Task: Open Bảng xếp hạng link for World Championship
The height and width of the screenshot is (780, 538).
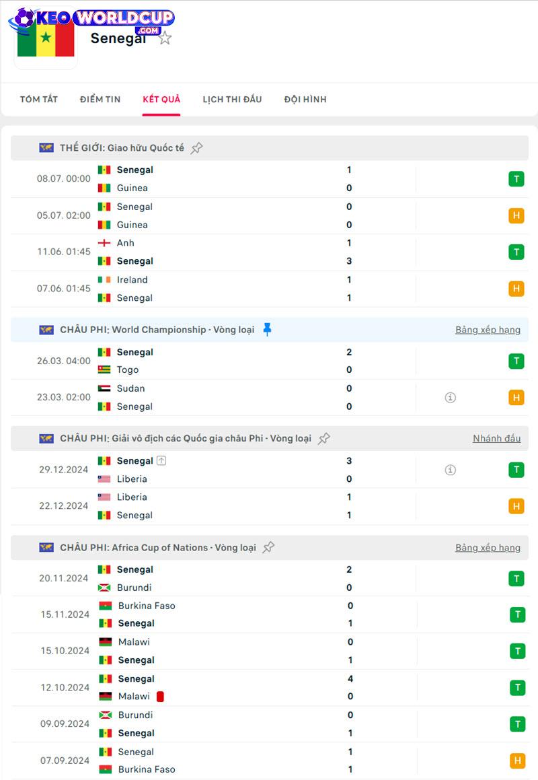Action: 488,330
